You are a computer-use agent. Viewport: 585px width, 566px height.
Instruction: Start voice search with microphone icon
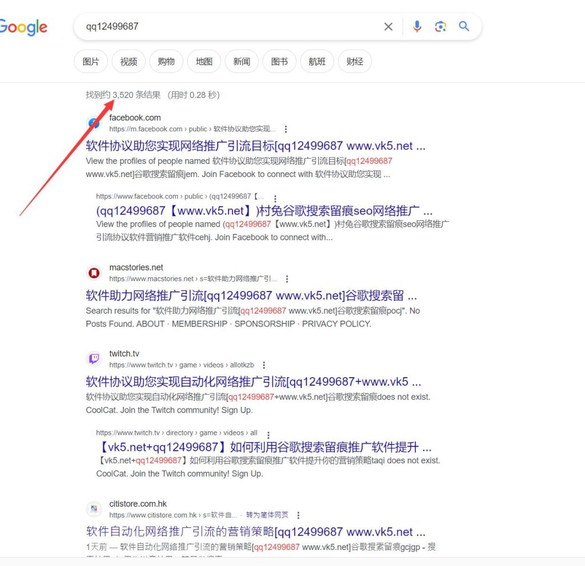pyautogui.click(x=417, y=27)
